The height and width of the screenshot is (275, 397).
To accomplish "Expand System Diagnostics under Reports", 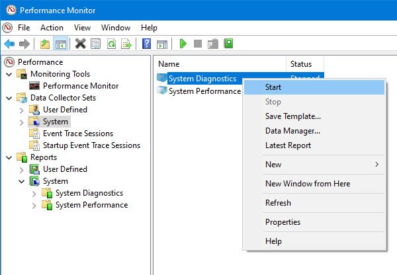I will [x=34, y=193].
